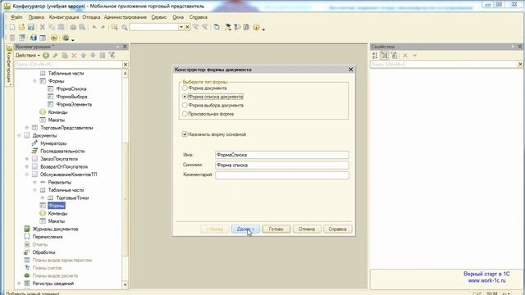Select the Обработки tree item
This screenshot has height=295, width=525.
(x=43, y=252)
